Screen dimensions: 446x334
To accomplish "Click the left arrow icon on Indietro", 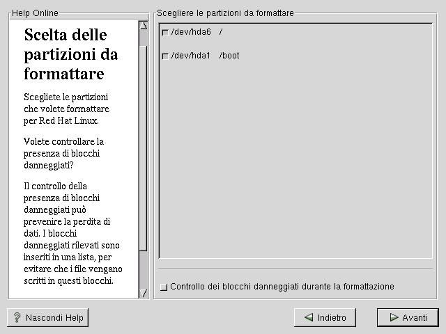I will (x=308, y=318).
